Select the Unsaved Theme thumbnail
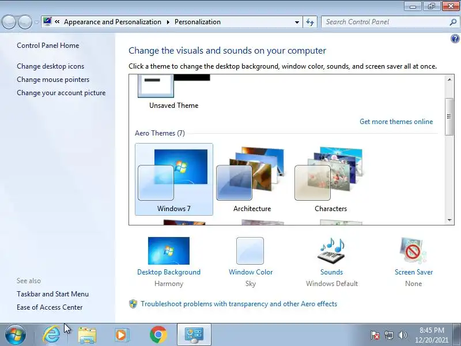Viewport: 461px width, 346px height. [x=174, y=86]
